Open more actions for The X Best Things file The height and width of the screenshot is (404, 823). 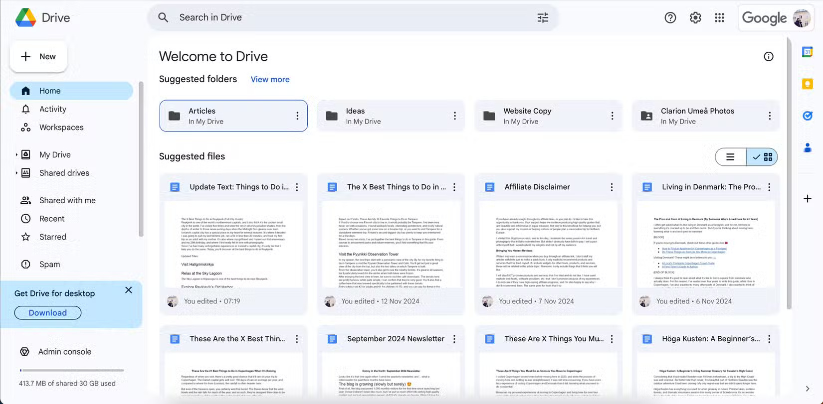tap(454, 187)
